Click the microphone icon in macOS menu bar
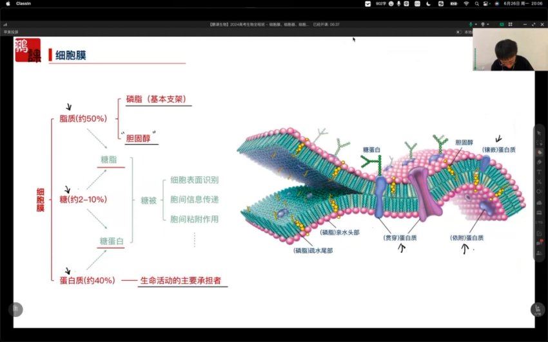This screenshot has width=548, height=342. pyautogui.click(x=399, y=3)
